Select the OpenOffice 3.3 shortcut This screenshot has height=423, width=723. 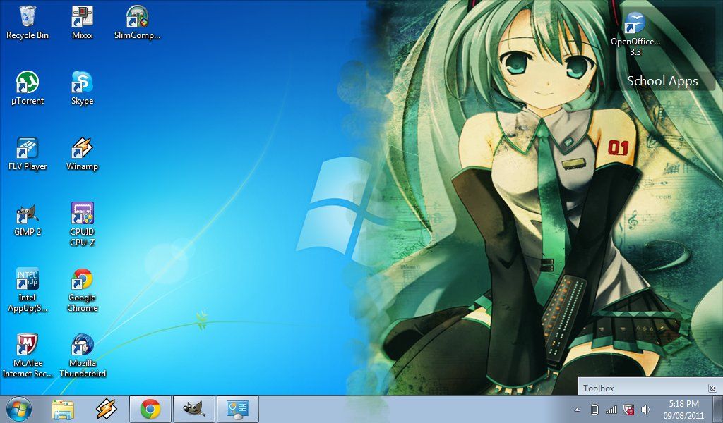click(x=635, y=34)
